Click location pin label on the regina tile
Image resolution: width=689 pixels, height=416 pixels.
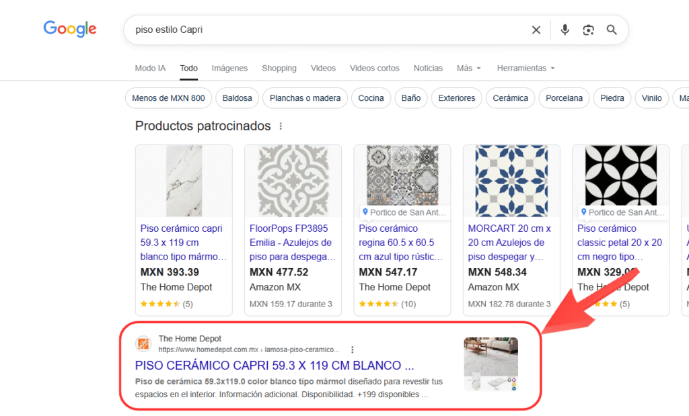(404, 212)
